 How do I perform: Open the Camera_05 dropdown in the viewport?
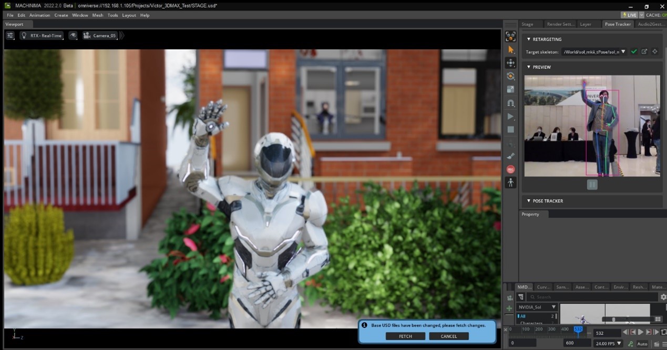tap(101, 36)
